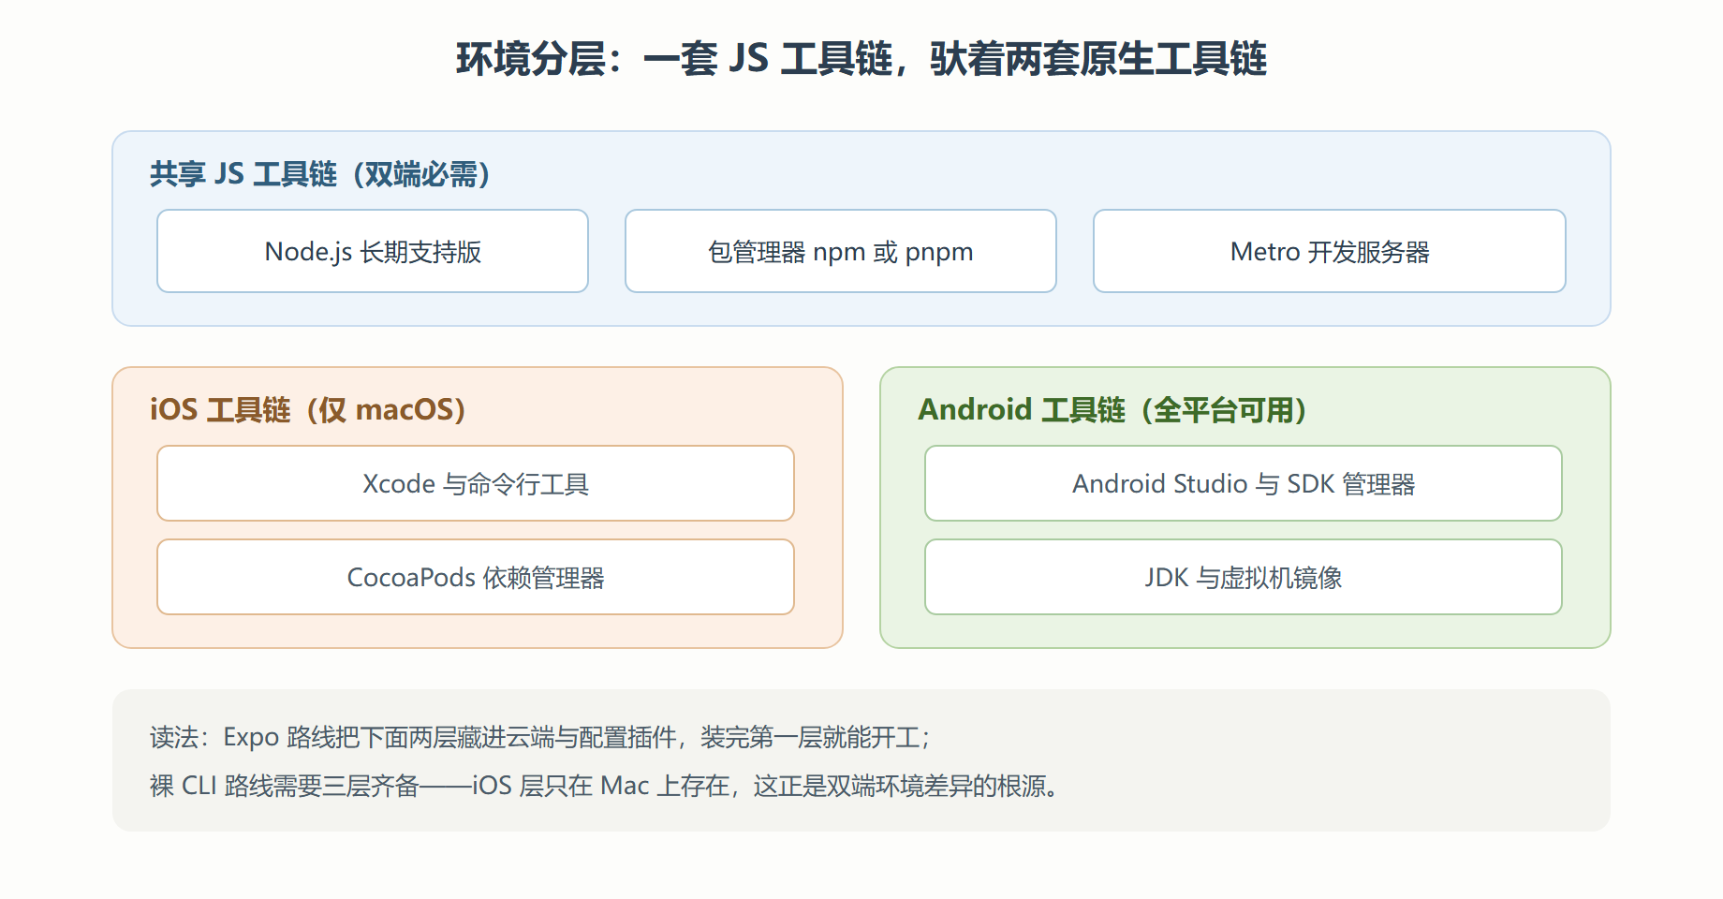Click the Node.js 长期支持版 box
The image size is (1723, 899).
coord(373,251)
